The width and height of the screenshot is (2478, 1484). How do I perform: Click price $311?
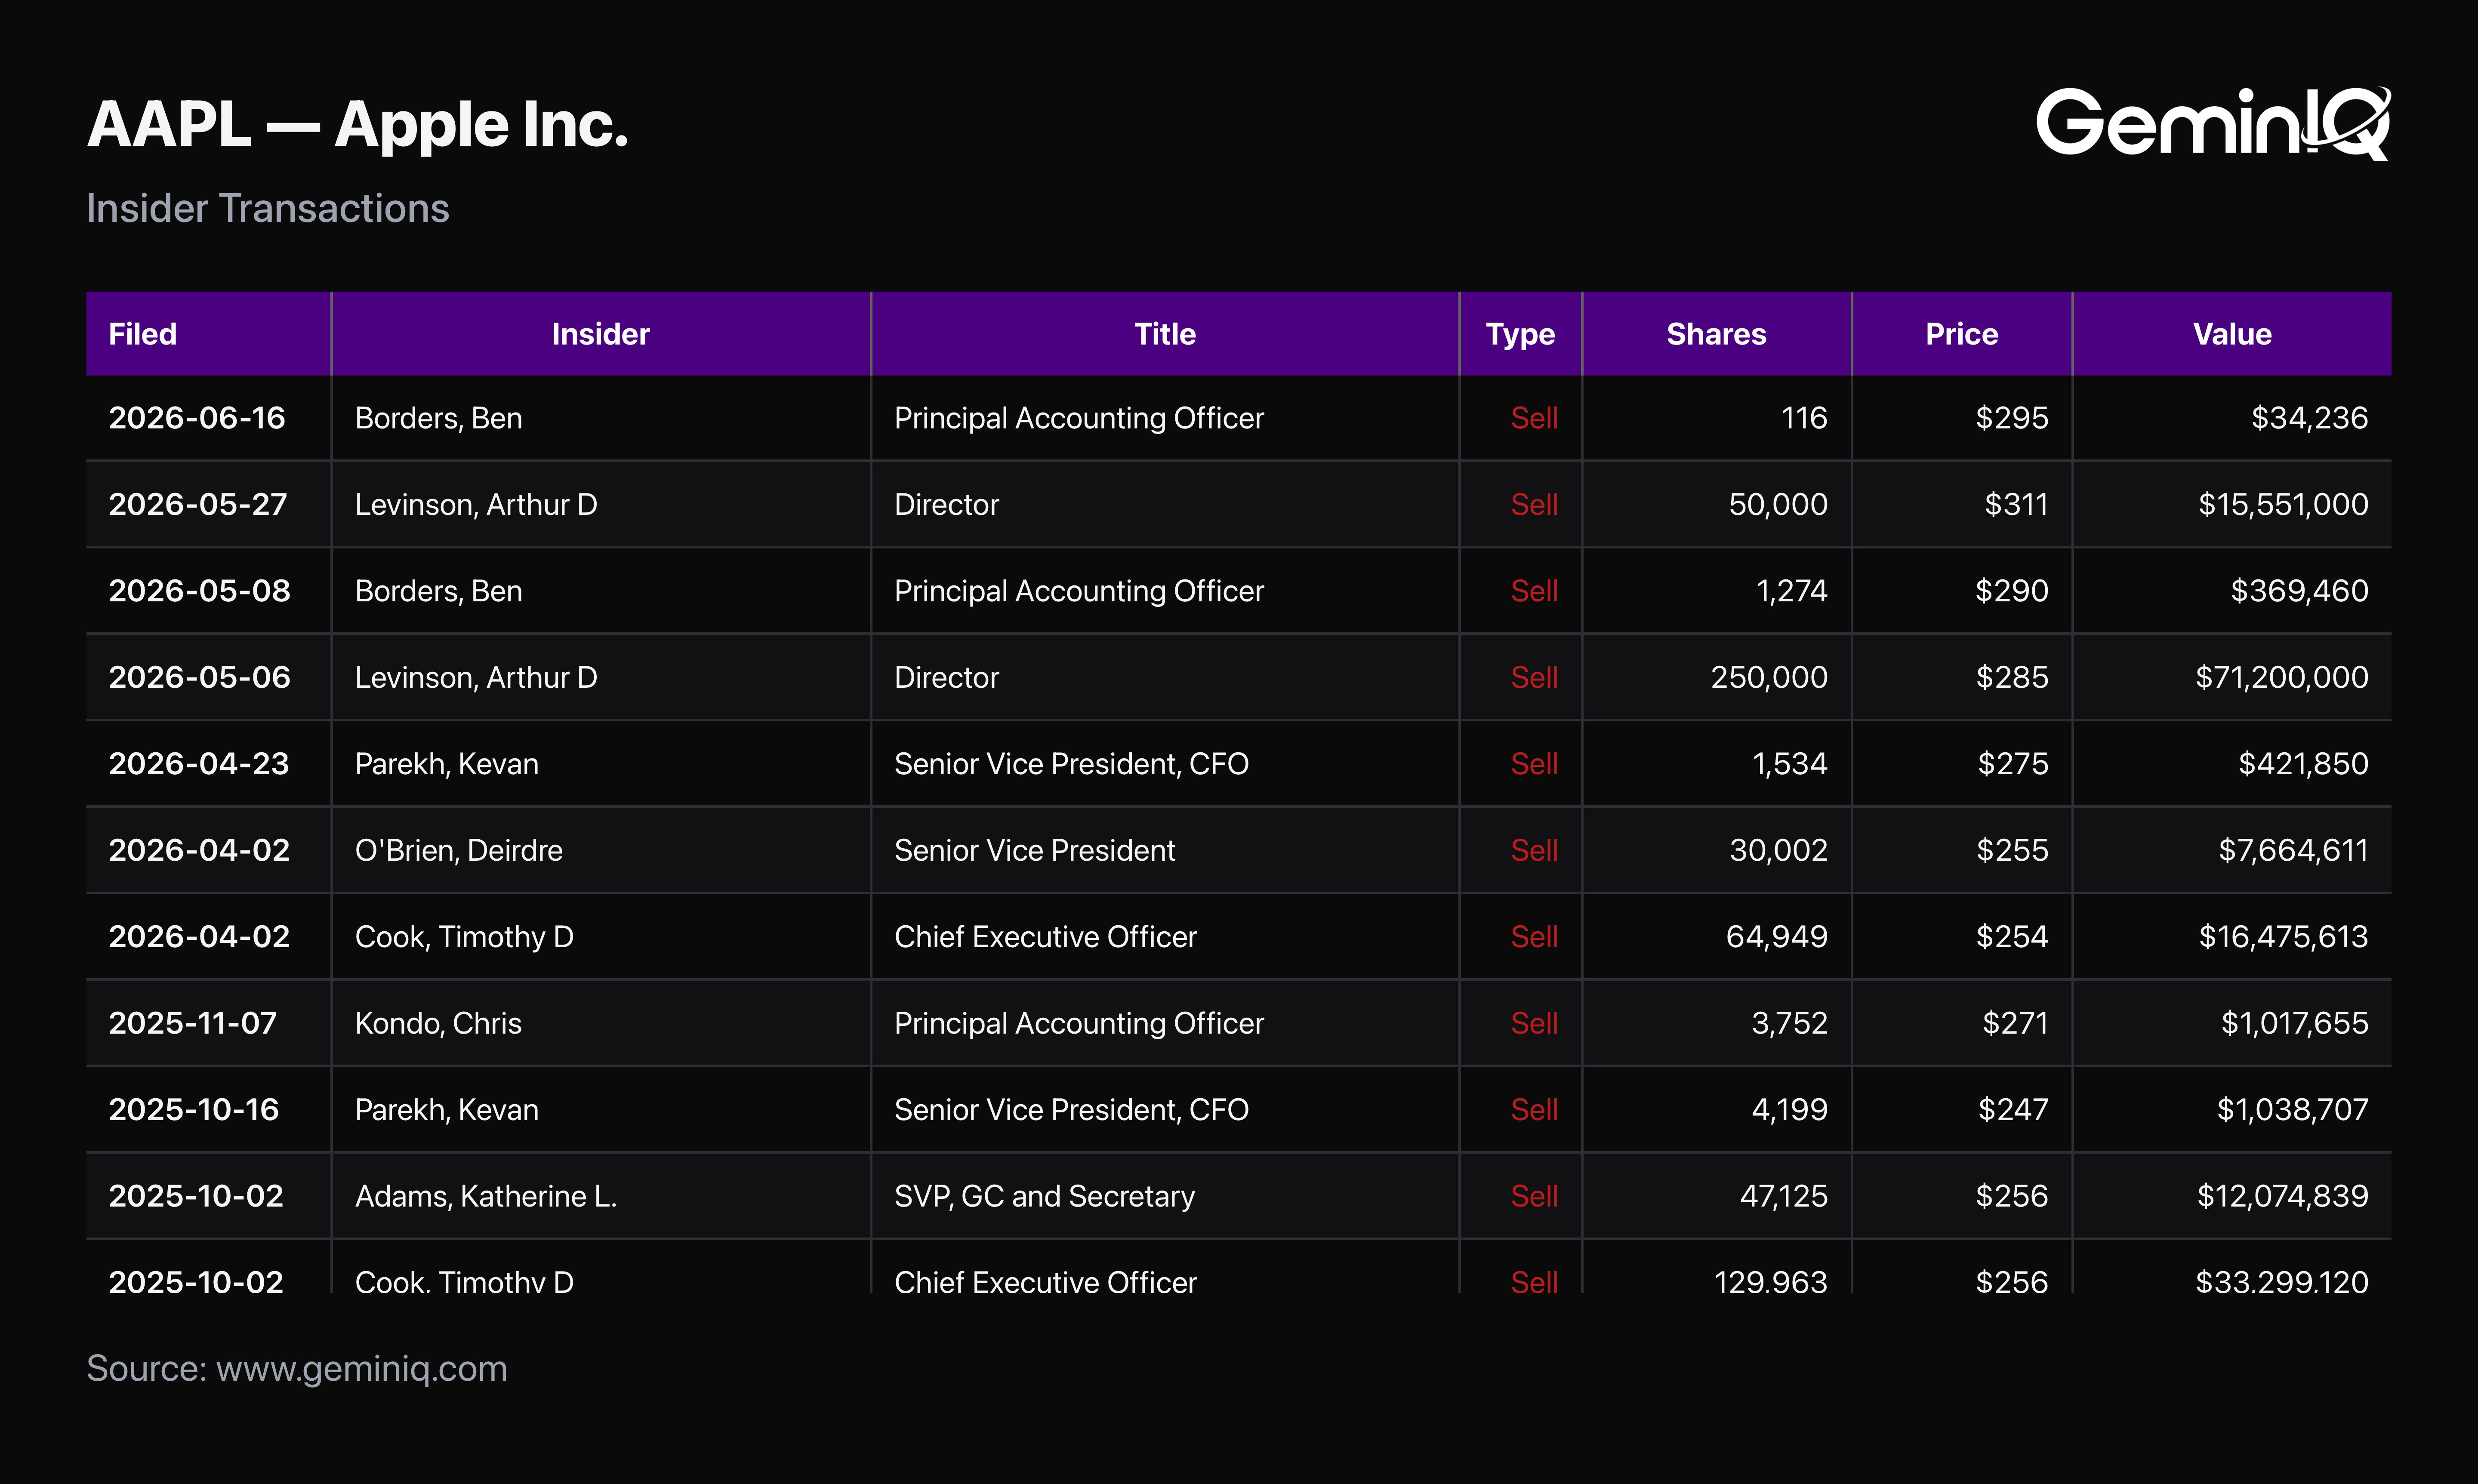pyautogui.click(x=2016, y=504)
